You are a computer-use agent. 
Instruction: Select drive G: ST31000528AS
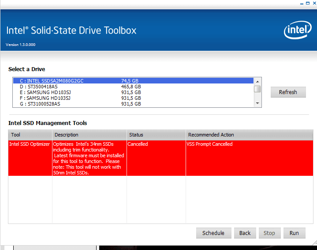(133, 104)
